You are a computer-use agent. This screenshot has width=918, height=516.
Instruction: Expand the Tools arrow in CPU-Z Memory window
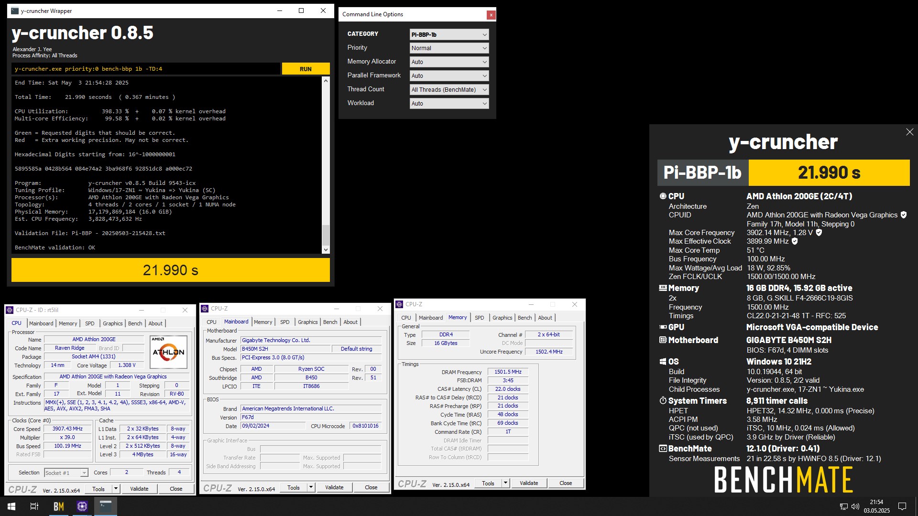point(505,484)
